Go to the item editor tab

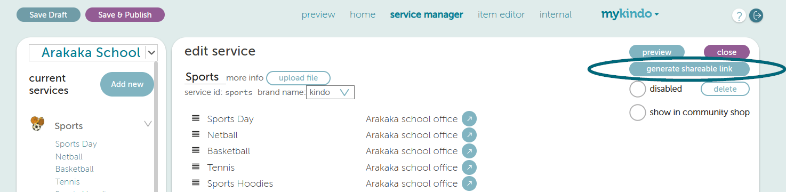[501, 15]
